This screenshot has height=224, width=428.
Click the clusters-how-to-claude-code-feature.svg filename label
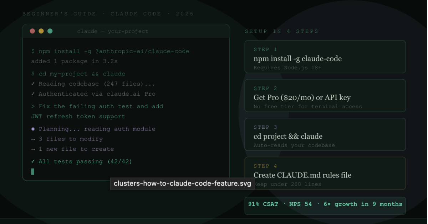(182, 183)
